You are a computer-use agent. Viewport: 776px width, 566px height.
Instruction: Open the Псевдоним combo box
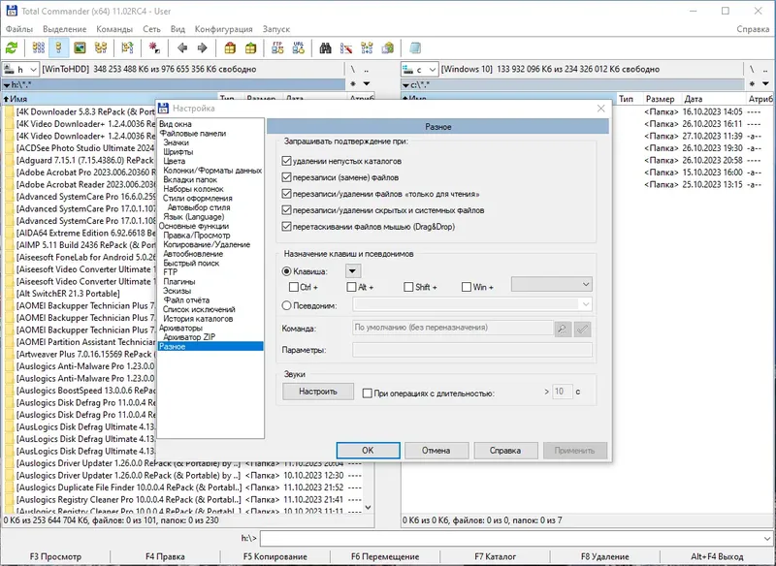[x=472, y=304]
